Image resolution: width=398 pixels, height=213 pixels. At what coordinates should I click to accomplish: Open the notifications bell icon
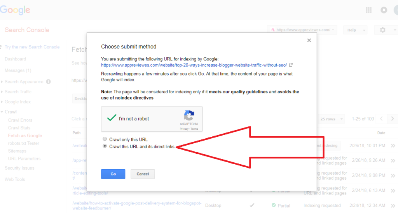(x=384, y=10)
